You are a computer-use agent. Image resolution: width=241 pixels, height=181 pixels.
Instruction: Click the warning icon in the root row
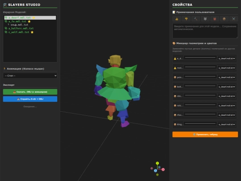[175, 68]
